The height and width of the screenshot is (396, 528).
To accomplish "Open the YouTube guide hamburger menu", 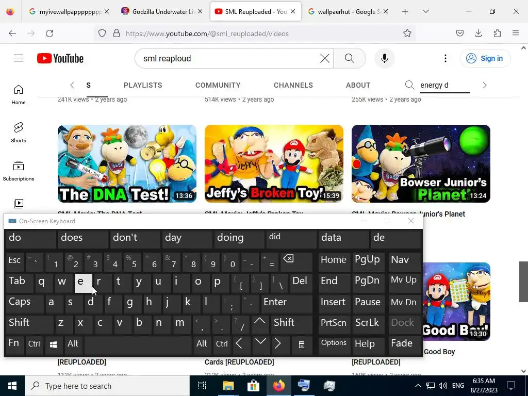I will 19,58.
